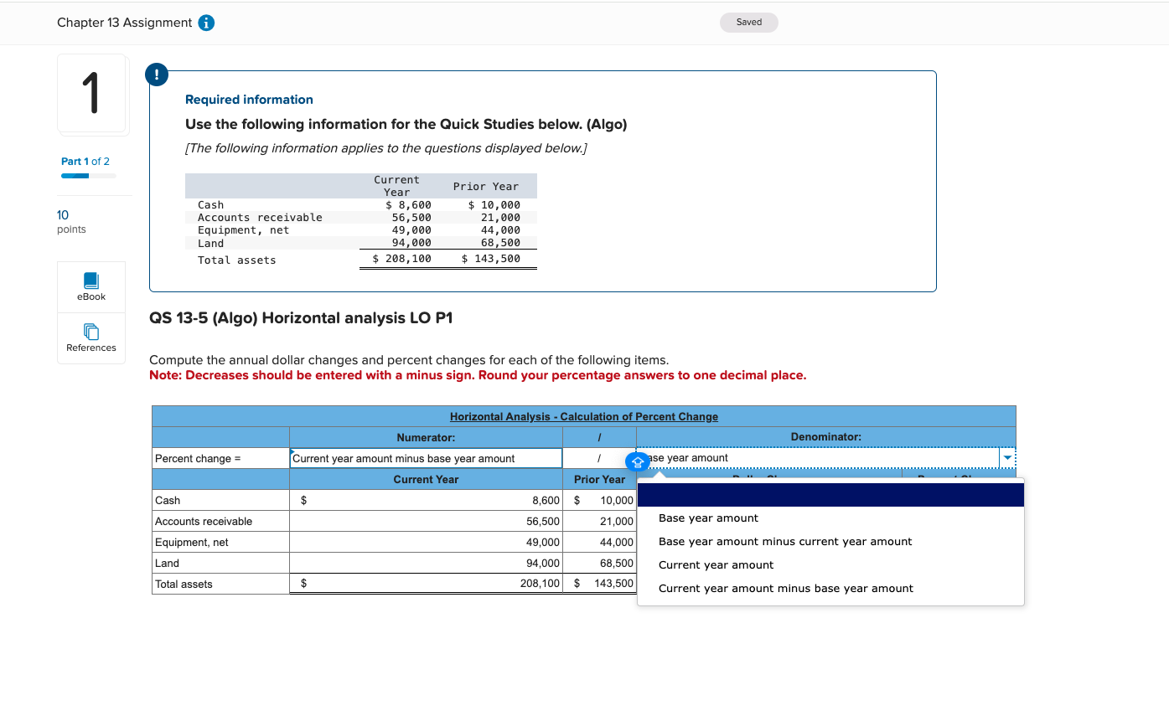Click the Accounts receivable row label
This screenshot has width=1169, height=716.
(x=204, y=521)
